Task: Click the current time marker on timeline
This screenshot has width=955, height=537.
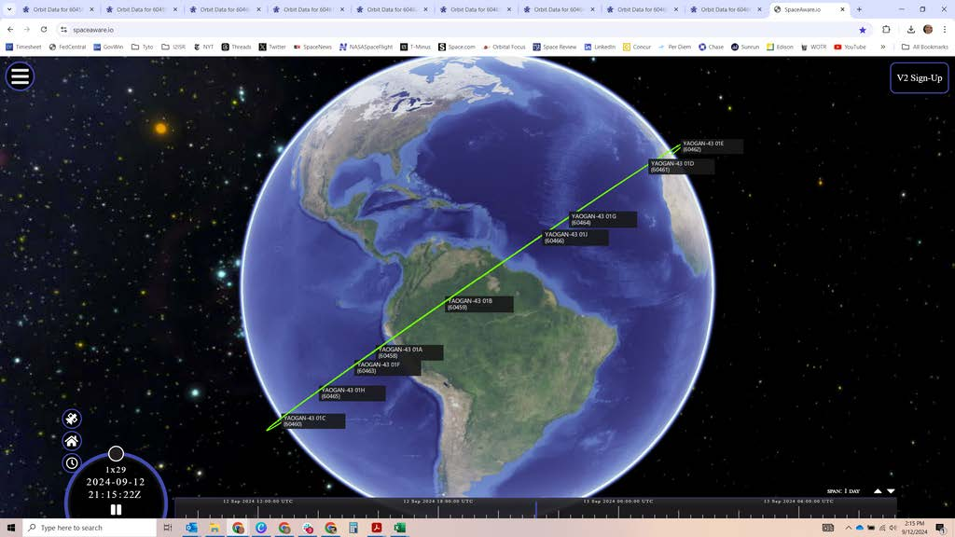Action: (536, 508)
